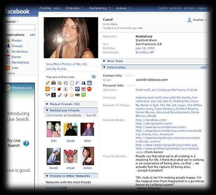
Task: Click the colored bar chart icon in app grid
Action: coord(89,83)
